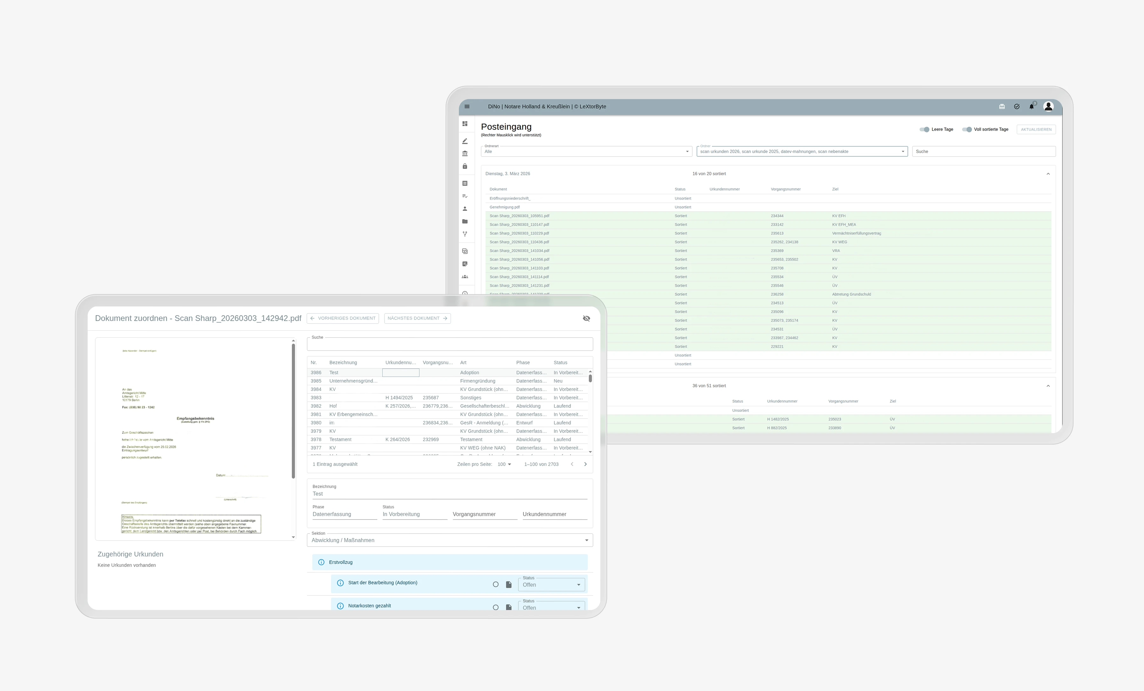The height and width of the screenshot is (691, 1144).
Task: Click the circled checkmark tasks icon
Action: pyautogui.click(x=1017, y=107)
